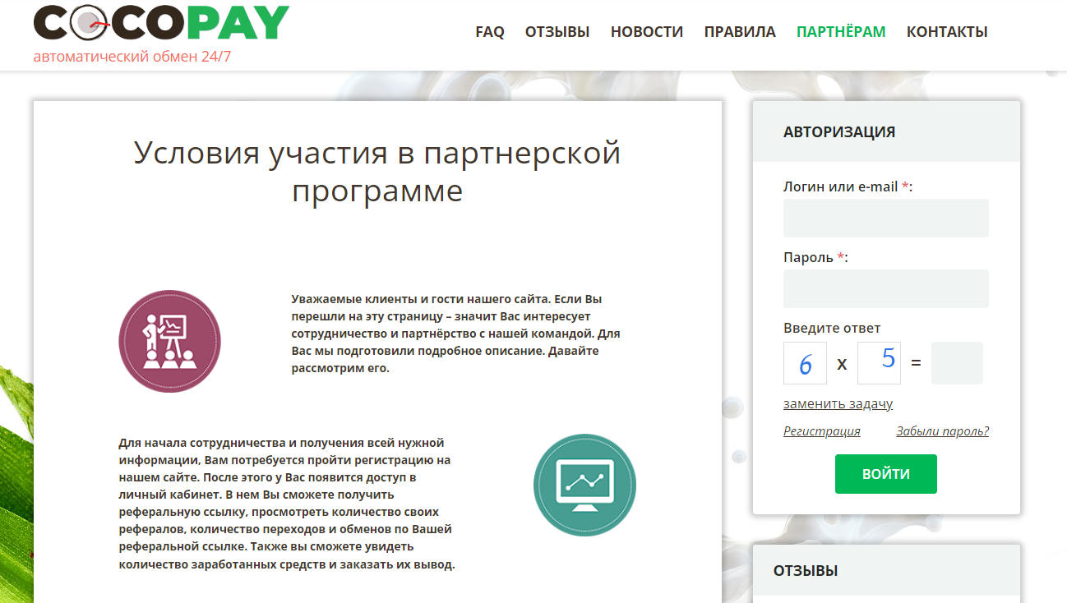Click the captcha digit 5 box
The image size is (1067, 603).
[x=879, y=363]
